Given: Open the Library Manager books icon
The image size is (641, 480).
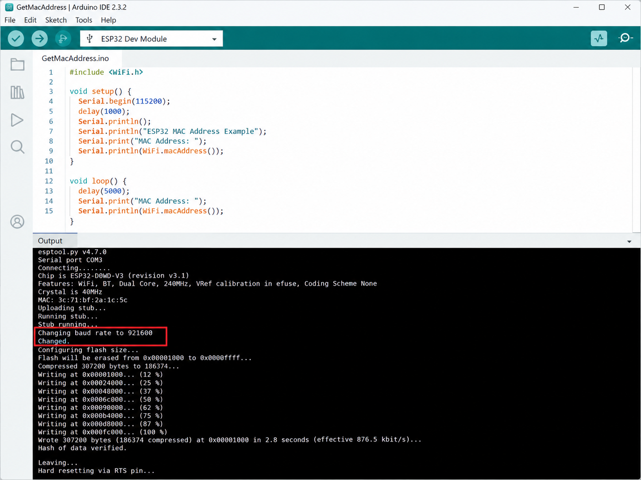Looking at the screenshot, I should pos(17,92).
